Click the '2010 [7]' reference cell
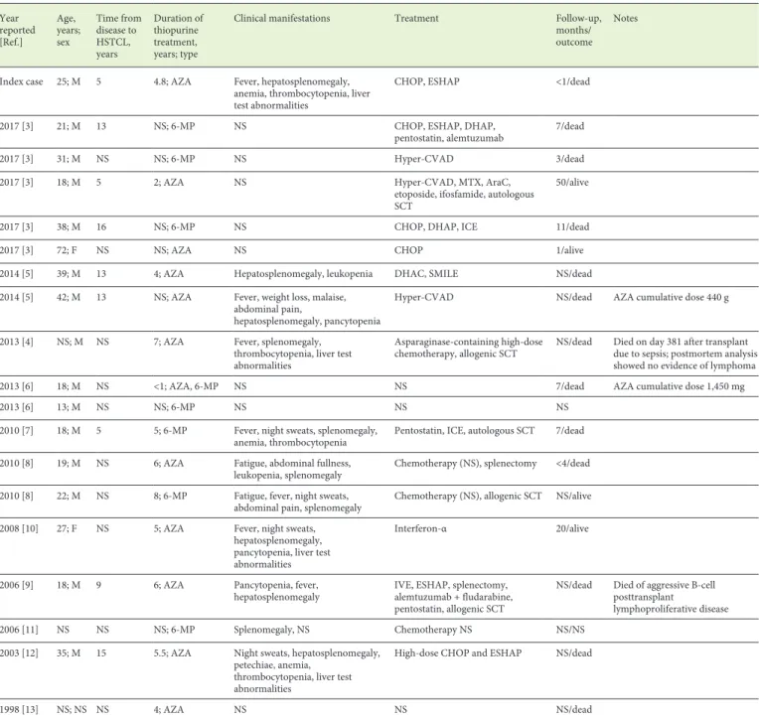This screenshot has height=721, width=759. [x=17, y=430]
